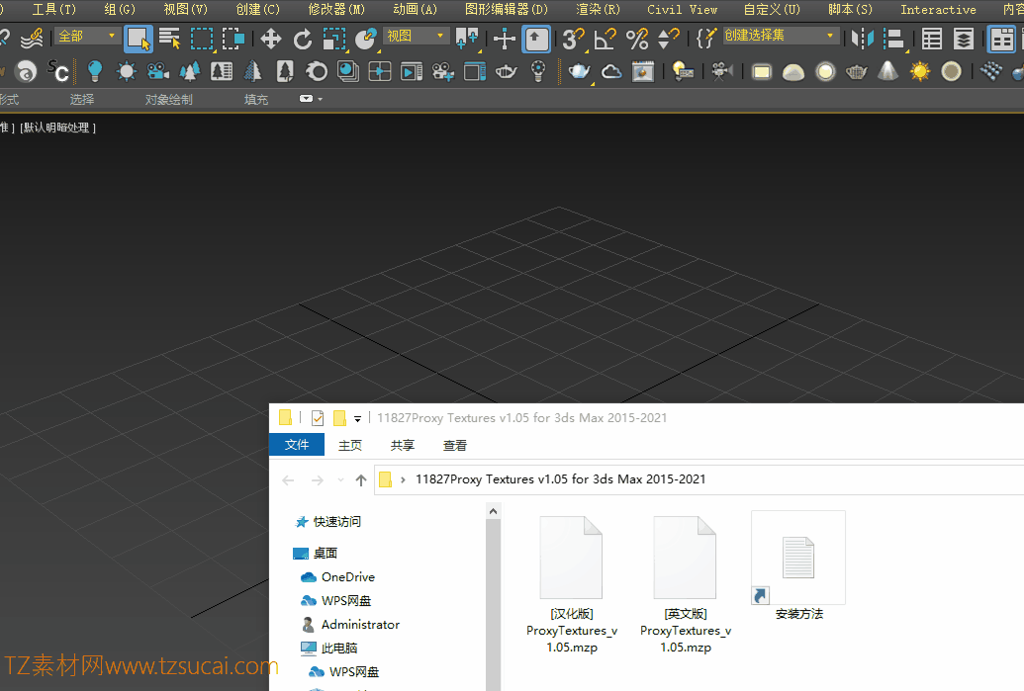Image resolution: width=1024 pixels, height=691 pixels.
Task: Toggle Keyboard Shortcut Override button
Action: pyautogui.click(x=536, y=39)
